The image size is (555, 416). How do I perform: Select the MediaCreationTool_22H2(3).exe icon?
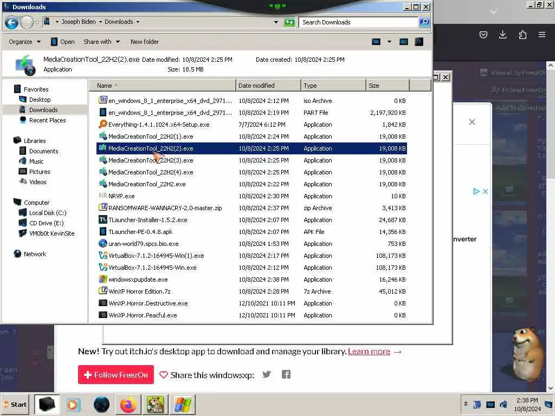coord(102,160)
